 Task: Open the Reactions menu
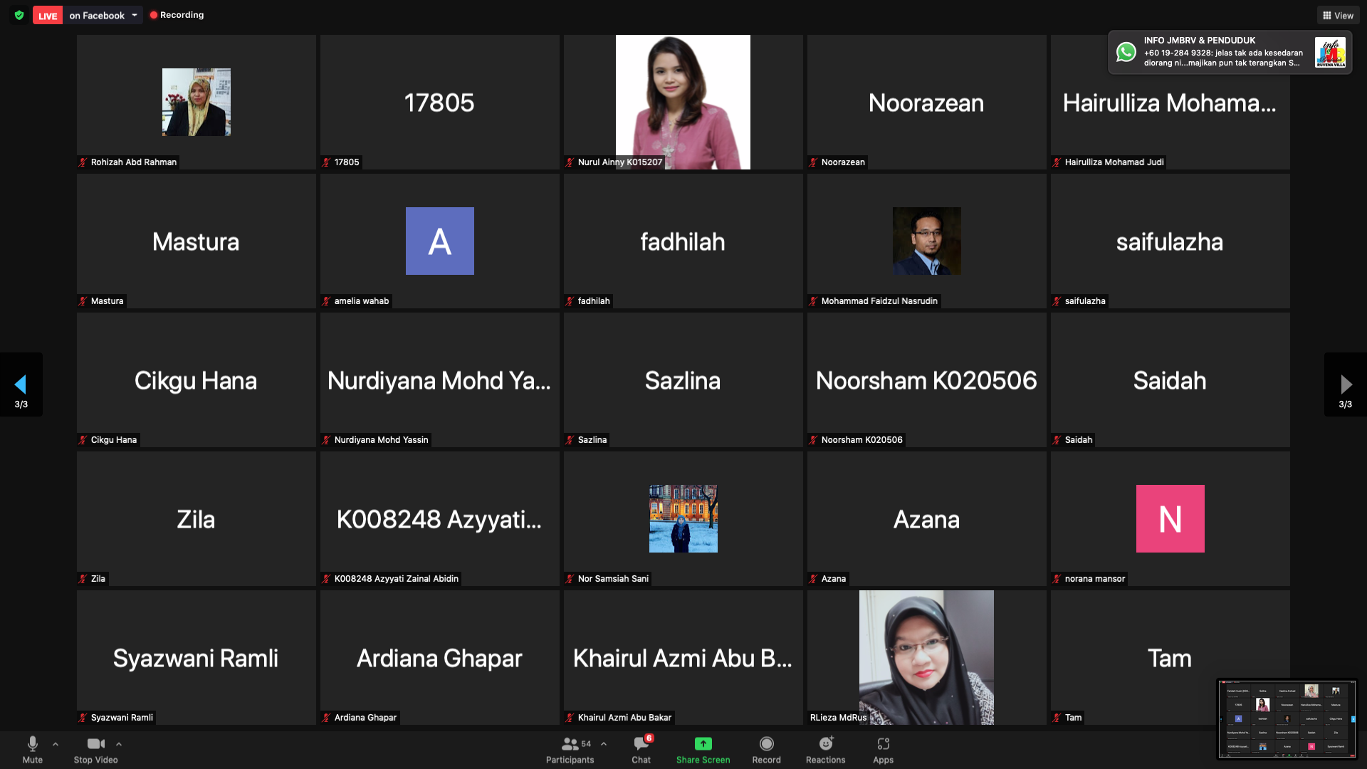(825, 750)
